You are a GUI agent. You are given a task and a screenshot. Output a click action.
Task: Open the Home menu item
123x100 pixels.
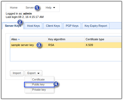pos(14,8)
